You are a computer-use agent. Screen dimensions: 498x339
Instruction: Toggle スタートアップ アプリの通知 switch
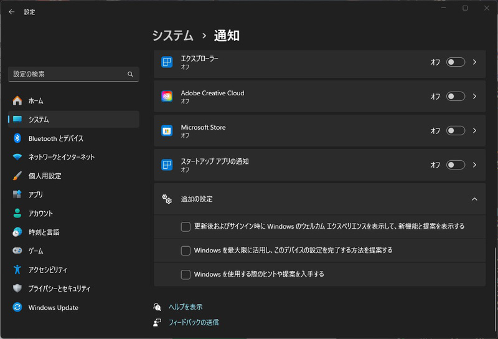[x=456, y=165]
